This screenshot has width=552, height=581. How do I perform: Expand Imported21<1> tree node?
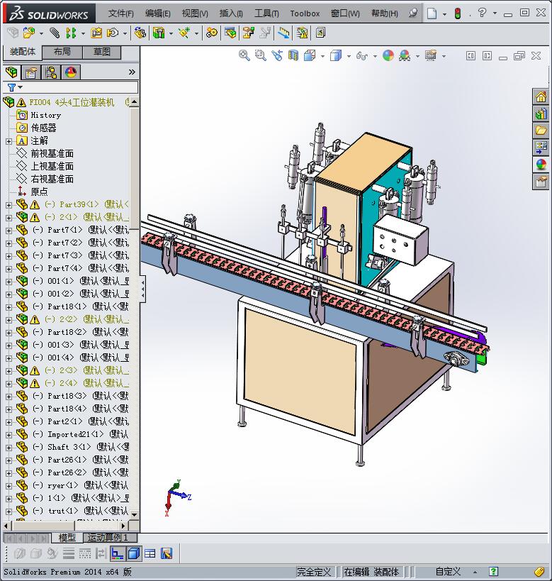(9, 435)
